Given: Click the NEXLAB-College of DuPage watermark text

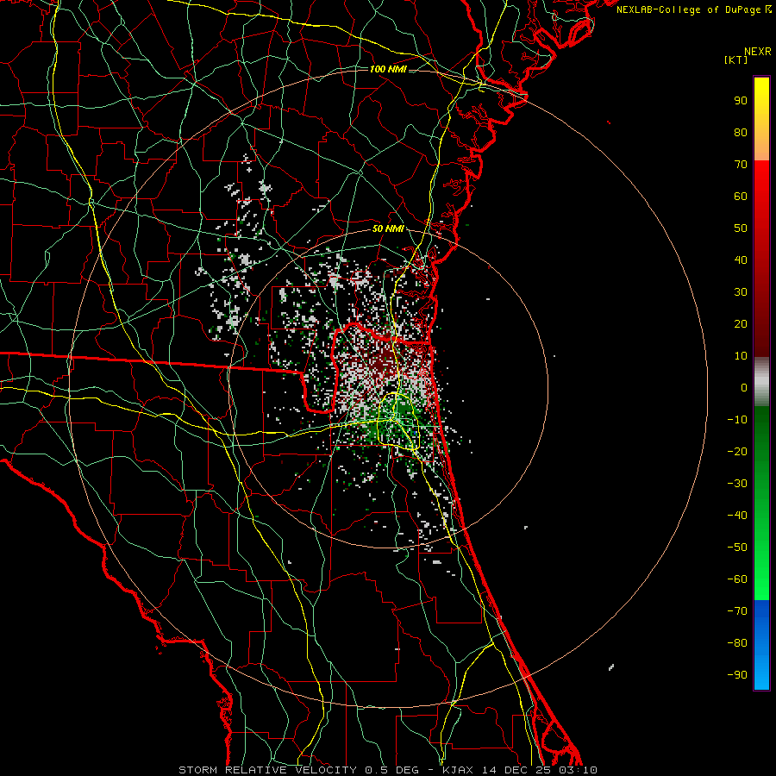Looking at the screenshot, I should pos(694,9).
